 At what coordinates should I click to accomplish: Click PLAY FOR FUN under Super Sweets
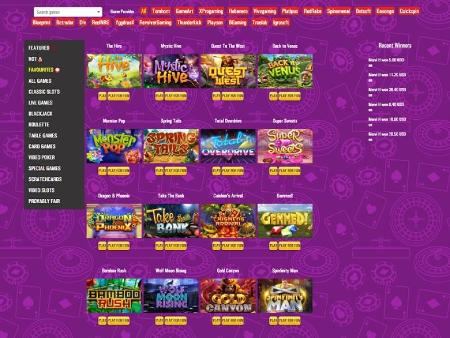pyautogui.click(x=290, y=171)
